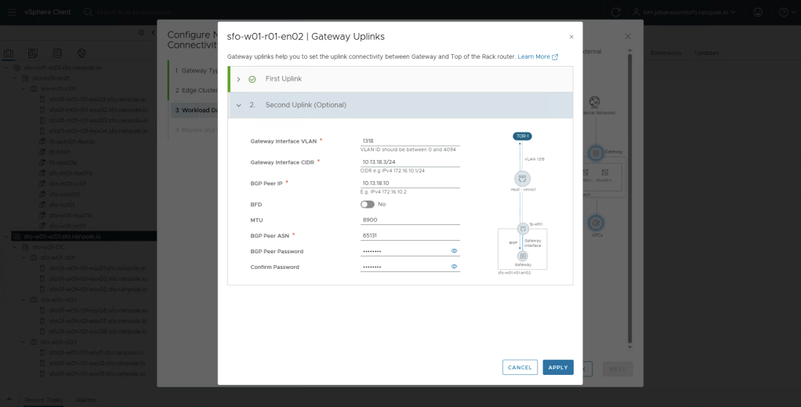801x407 pixels.
Task: Collapse the Second Uplink (Optional) section
Action: coord(238,105)
